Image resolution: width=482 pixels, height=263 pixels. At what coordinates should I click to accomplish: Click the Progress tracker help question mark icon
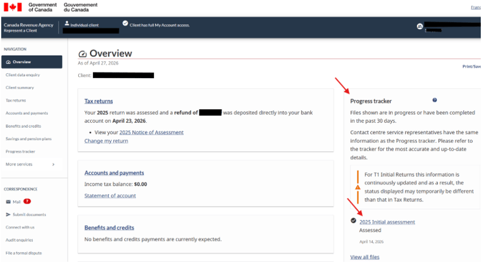pos(435,100)
